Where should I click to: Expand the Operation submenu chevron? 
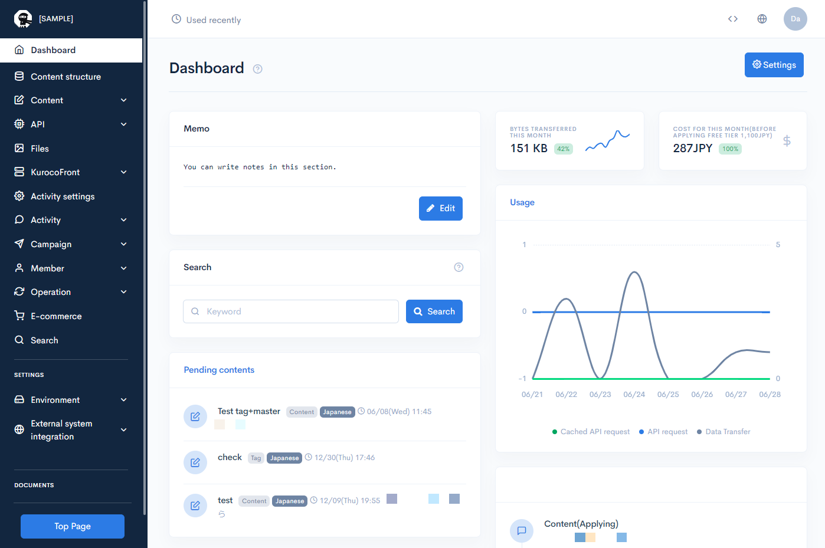[124, 291]
